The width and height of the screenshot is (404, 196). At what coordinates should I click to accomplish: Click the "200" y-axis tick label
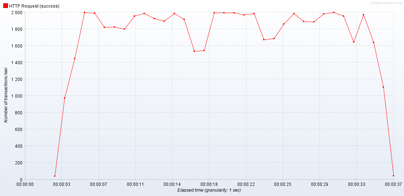coord(19,163)
